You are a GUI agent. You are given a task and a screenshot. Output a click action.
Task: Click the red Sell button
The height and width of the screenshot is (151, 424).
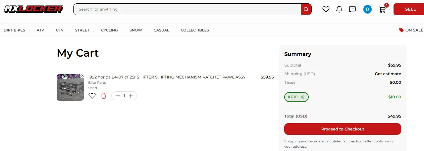pyautogui.click(x=410, y=9)
